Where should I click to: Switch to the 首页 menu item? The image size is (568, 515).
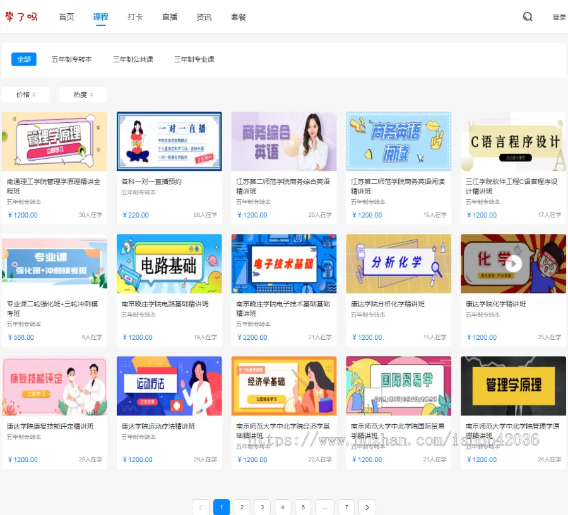(x=66, y=17)
